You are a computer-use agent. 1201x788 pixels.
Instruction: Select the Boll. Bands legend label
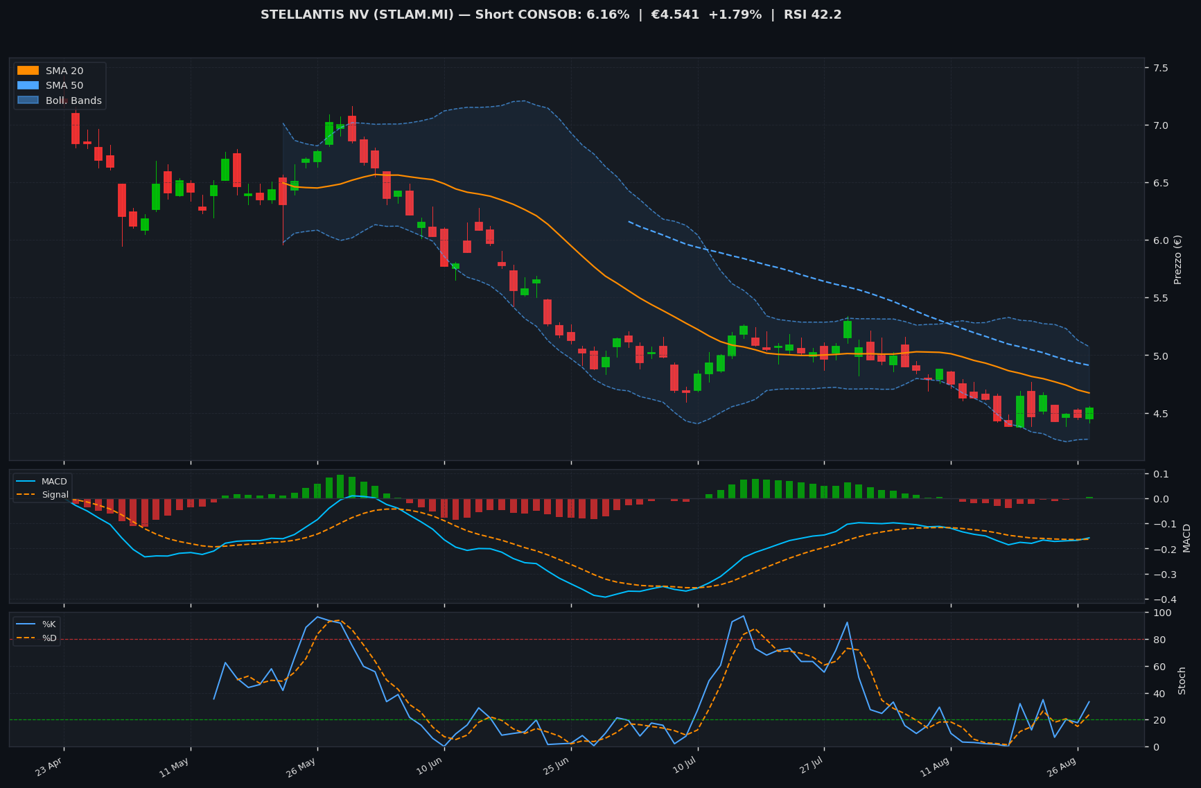(73, 100)
